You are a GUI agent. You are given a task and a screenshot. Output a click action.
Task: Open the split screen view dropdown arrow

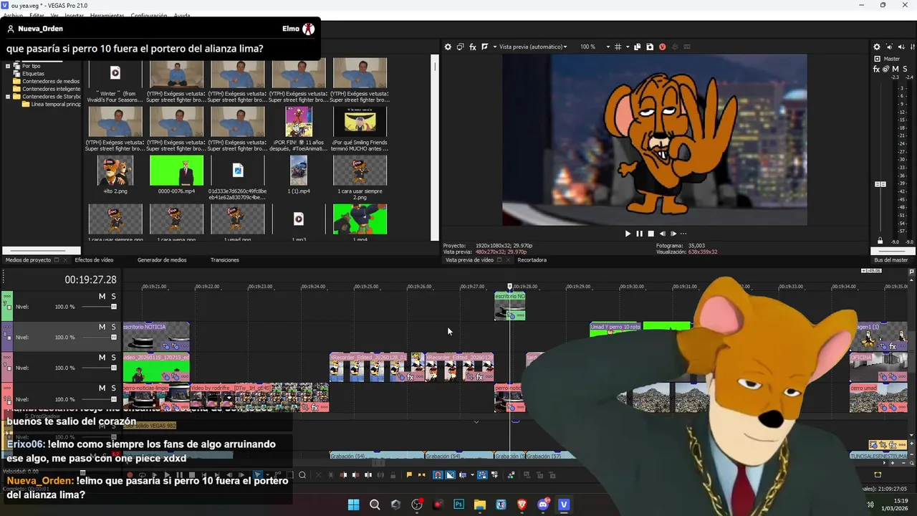click(494, 47)
